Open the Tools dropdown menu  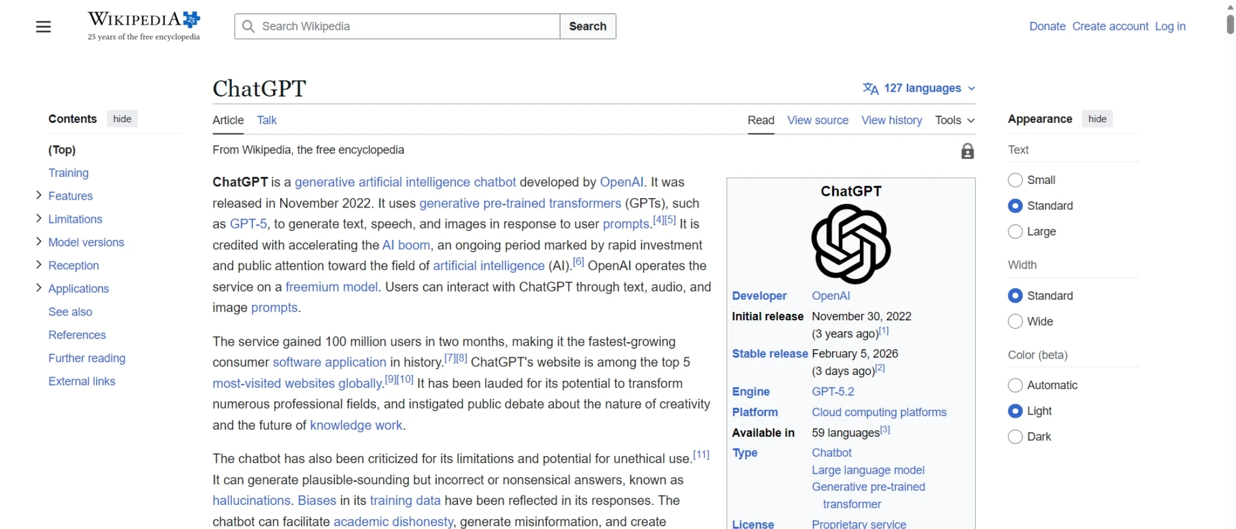click(x=955, y=120)
